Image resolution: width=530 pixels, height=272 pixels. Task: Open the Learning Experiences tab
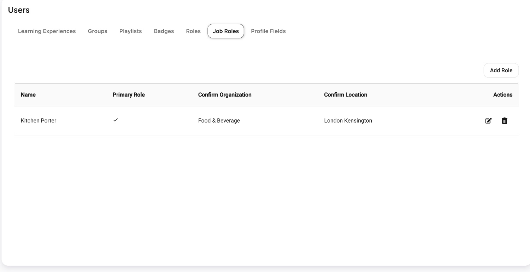[47, 31]
